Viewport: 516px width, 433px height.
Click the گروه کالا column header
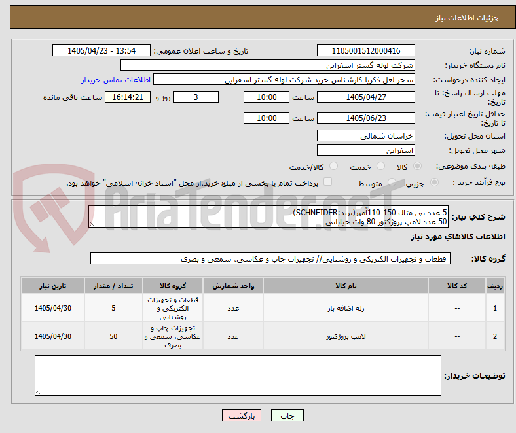pyautogui.click(x=173, y=286)
